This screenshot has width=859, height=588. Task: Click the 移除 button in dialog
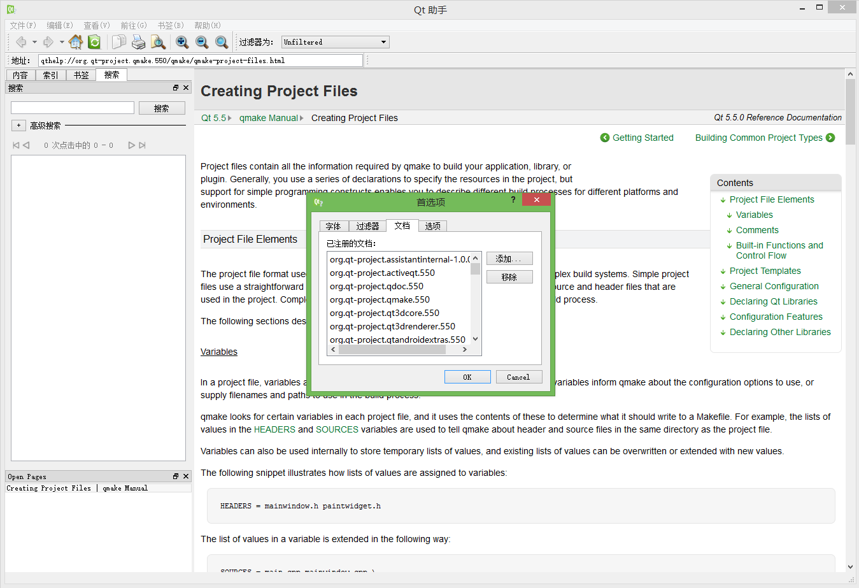[509, 277]
